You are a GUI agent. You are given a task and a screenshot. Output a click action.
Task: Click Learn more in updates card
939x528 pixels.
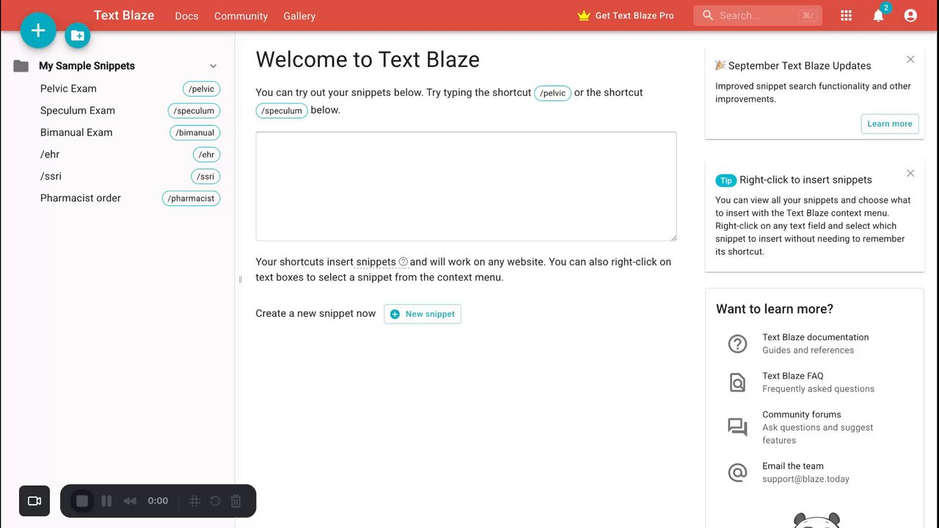click(889, 124)
